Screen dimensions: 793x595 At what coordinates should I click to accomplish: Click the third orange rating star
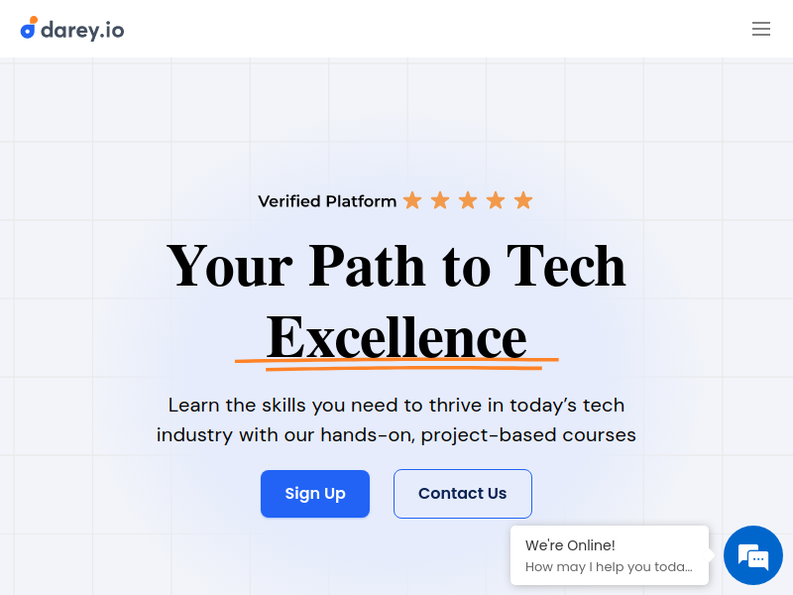click(468, 200)
